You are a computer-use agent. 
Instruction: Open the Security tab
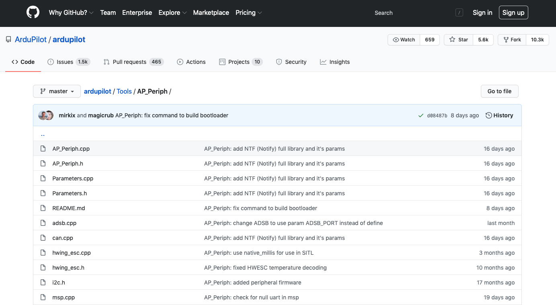[x=291, y=62]
